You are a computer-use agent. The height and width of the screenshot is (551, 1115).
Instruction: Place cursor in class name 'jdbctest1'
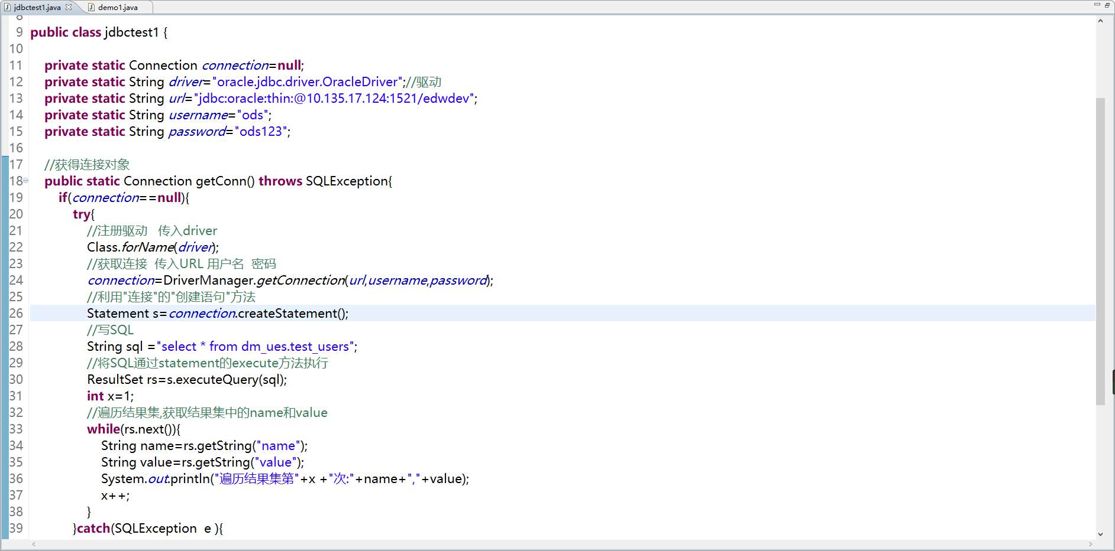(132, 32)
